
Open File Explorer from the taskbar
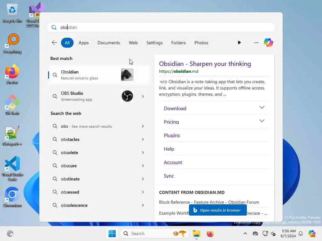(x=196, y=233)
